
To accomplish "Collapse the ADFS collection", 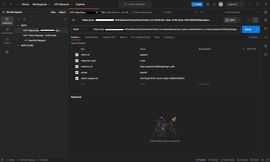I will click(x=18, y=25).
